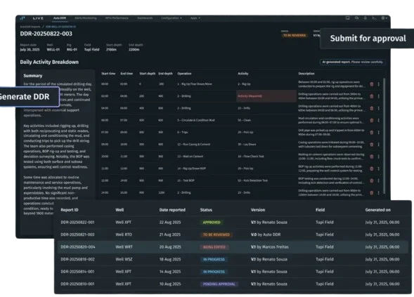Open report DDR-20250814-001
Screen dimensions: 414x297
tap(77, 272)
